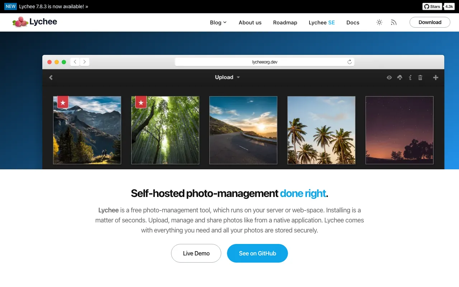Toggle the light/dark theme sun icon
The width and height of the screenshot is (459, 287).
(x=379, y=22)
